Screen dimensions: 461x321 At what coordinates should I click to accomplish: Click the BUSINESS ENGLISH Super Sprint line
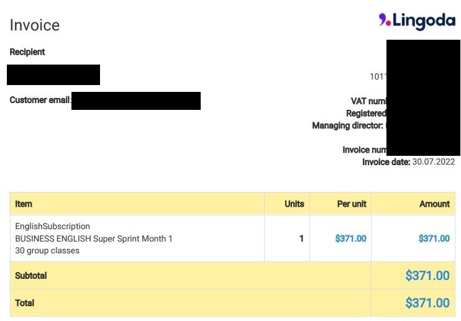tap(94, 238)
